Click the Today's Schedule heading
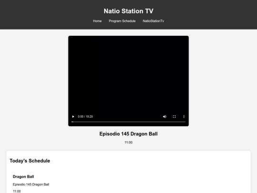Viewport: 257px width, 193px height. 30,161
